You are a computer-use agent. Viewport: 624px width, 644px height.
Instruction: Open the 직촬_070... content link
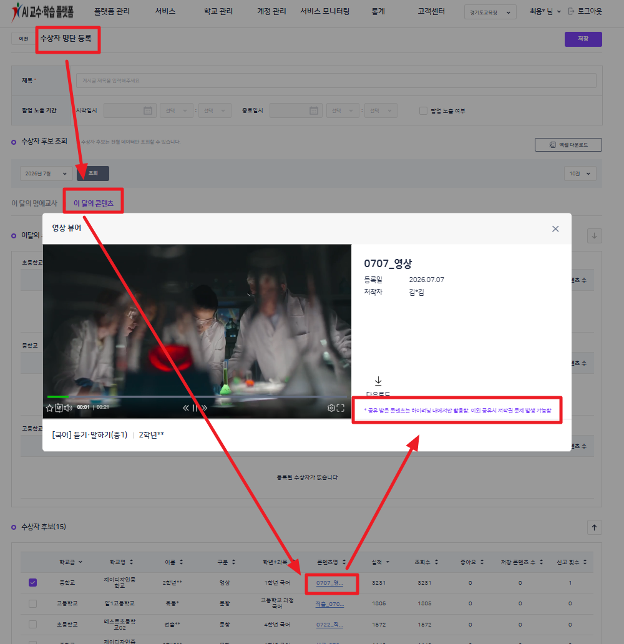pos(329,604)
